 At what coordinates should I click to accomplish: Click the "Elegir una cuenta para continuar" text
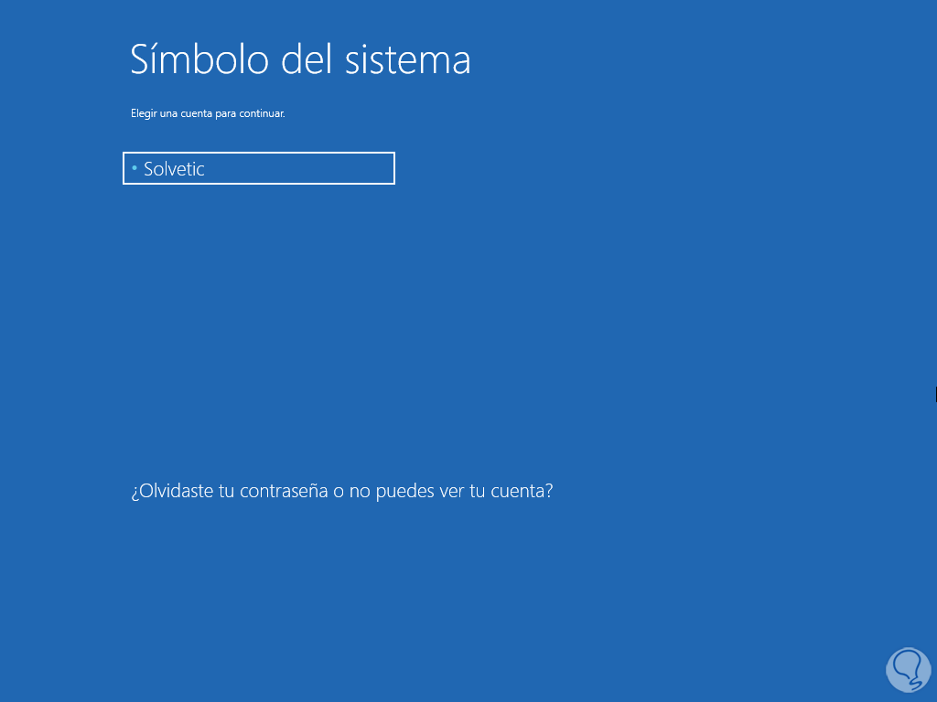click(208, 114)
